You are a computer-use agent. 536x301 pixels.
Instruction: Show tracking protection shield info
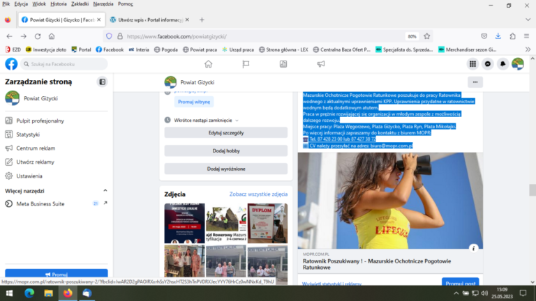click(x=109, y=36)
